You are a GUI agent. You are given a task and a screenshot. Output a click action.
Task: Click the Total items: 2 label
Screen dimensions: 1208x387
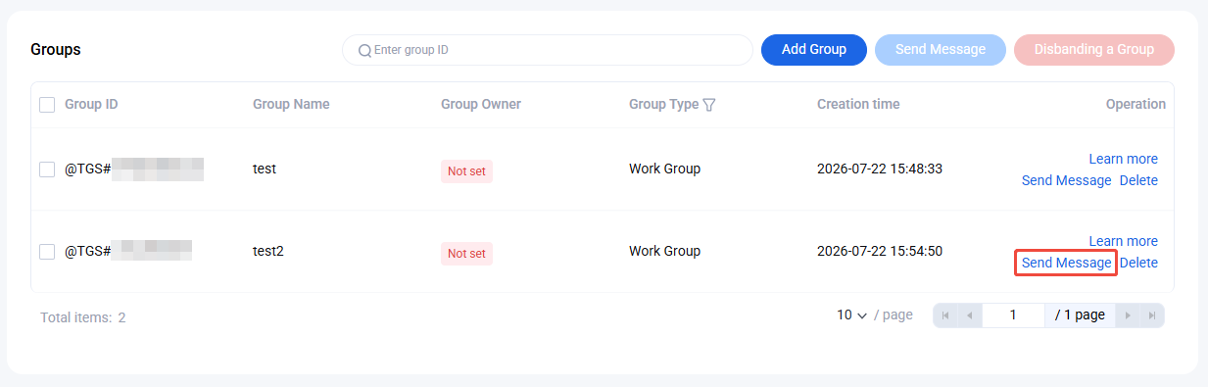point(83,317)
